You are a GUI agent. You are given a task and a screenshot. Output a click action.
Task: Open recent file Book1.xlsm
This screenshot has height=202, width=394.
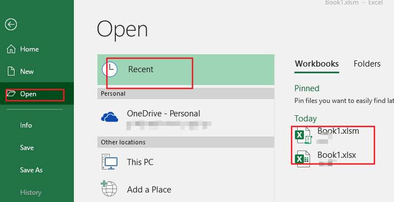(x=338, y=131)
